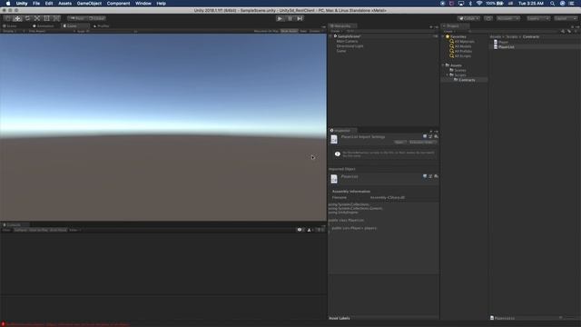Open the cloud services button
This screenshot has width=581, height=327.
coord(488,18)
